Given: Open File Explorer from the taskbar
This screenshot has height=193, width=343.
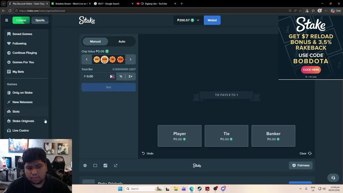Looking at the screenshot, I should (176, 189).
